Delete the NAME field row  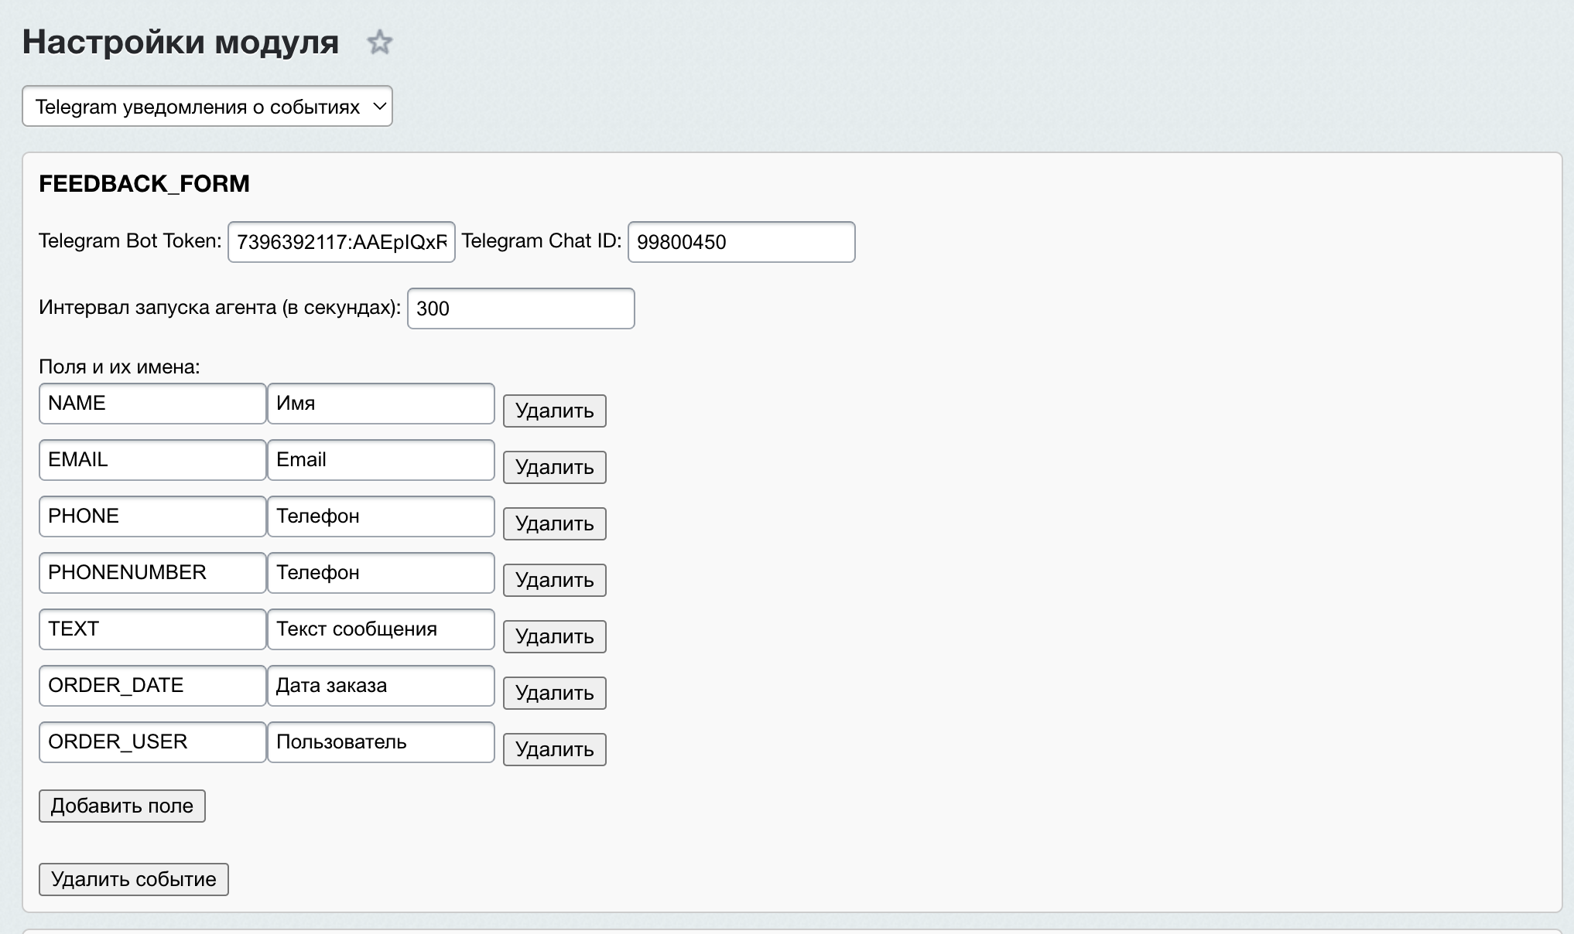coord(554,411)
